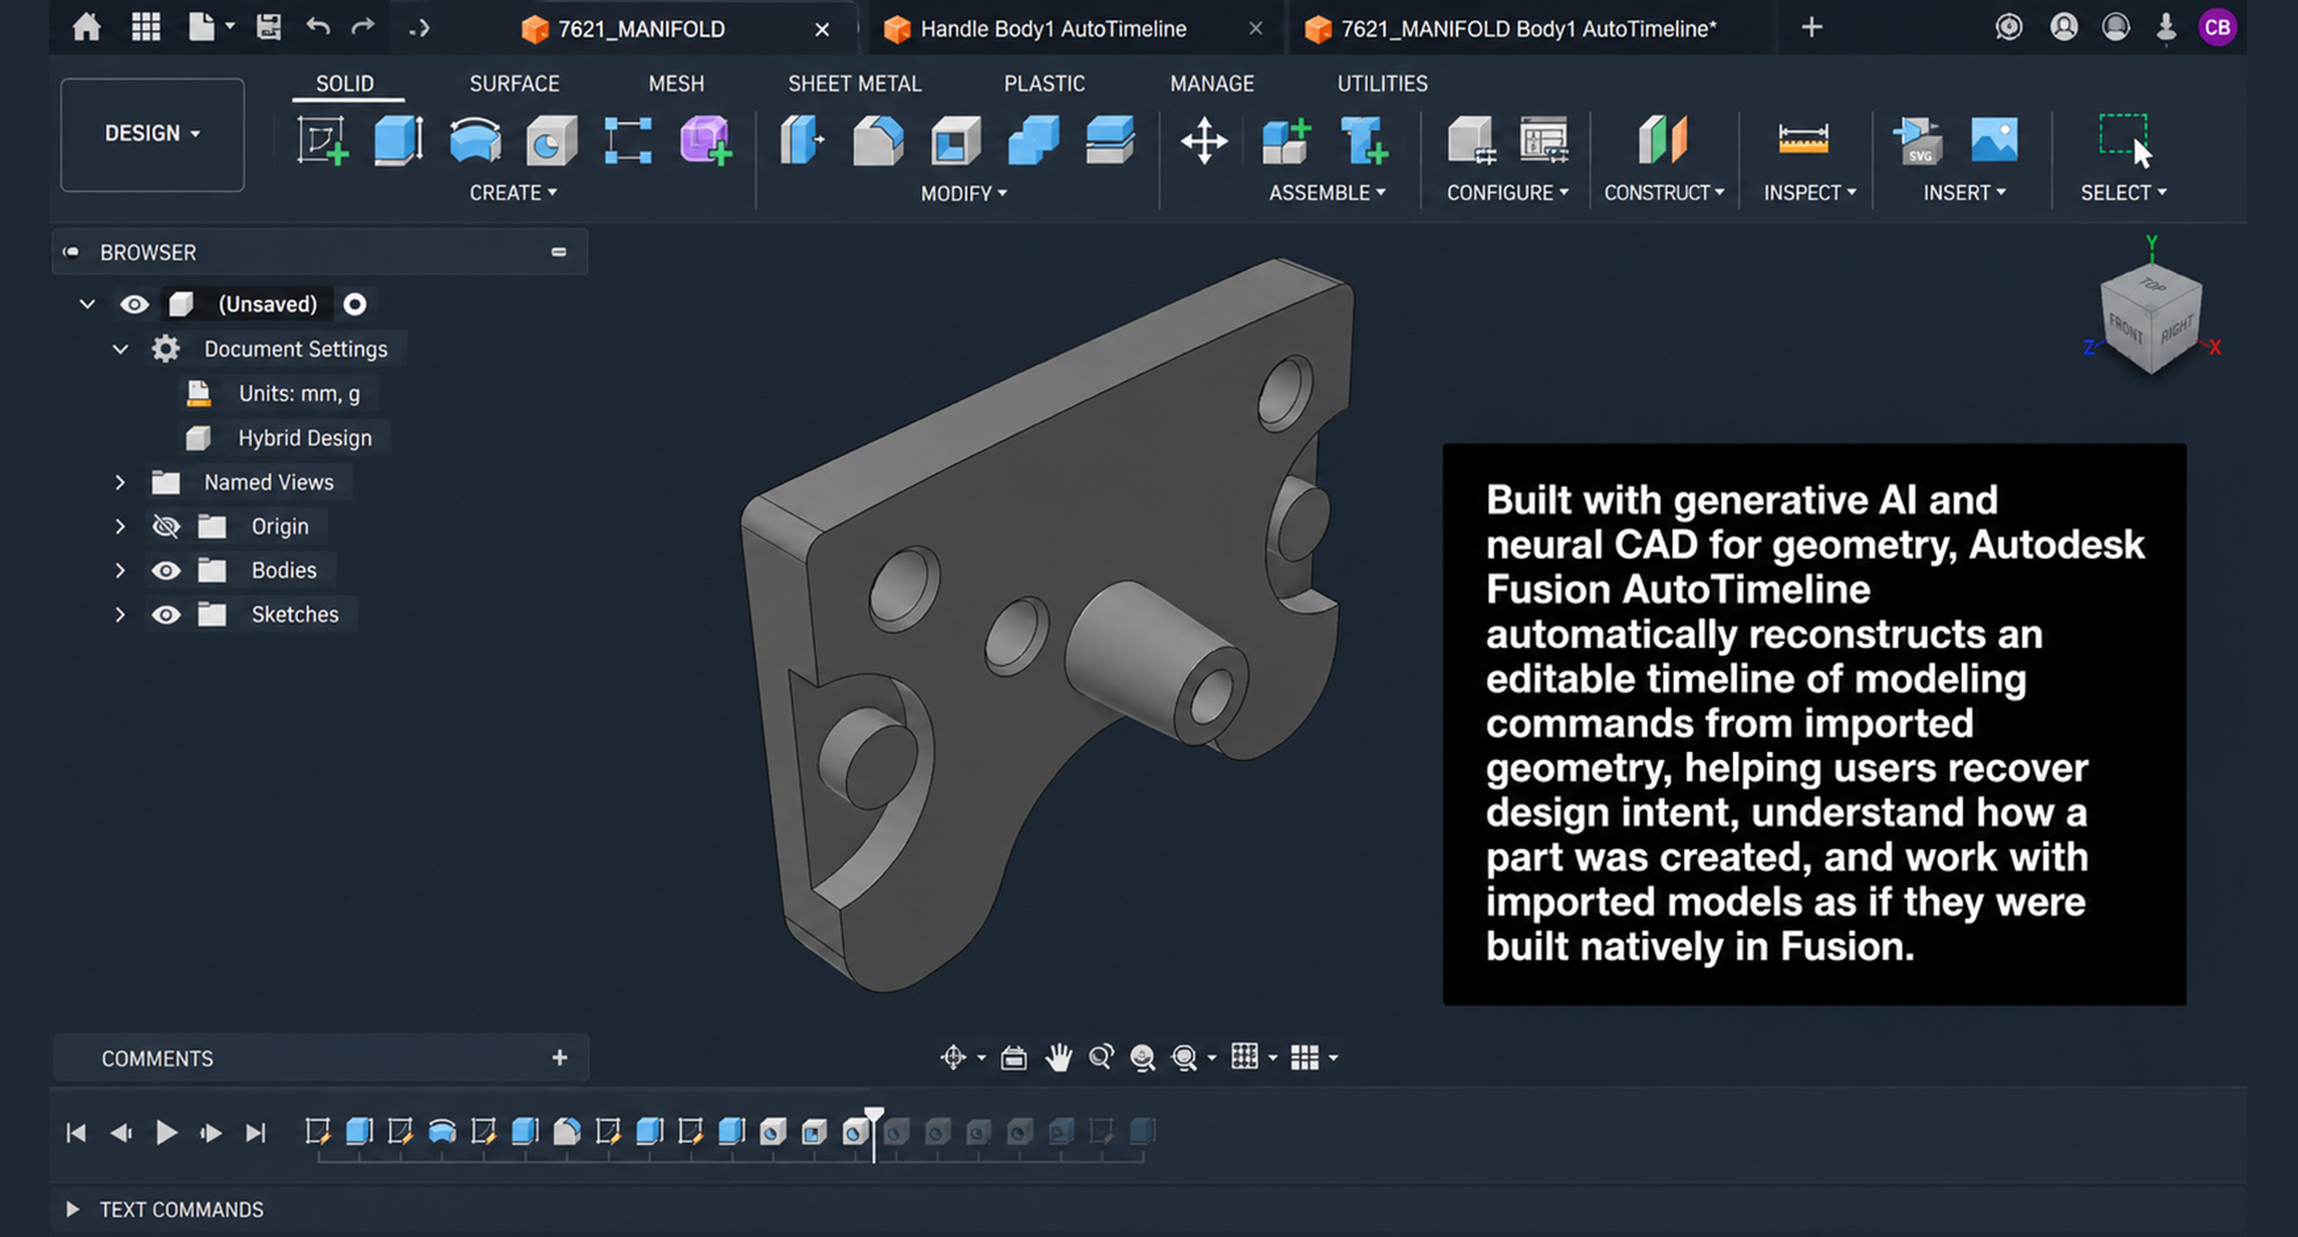2298x1237 pixels.
Task: Jump to the timeline start
Action: click(x=76, y=1133)
